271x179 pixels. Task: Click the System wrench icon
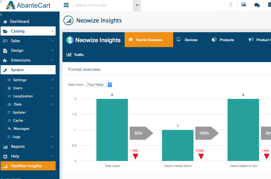(5, 70)
